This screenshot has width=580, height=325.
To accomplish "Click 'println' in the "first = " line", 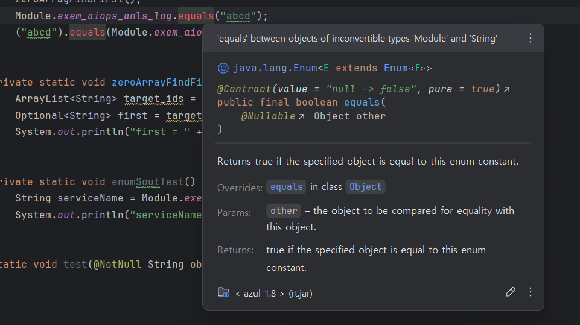I will (x=103, y=131).
